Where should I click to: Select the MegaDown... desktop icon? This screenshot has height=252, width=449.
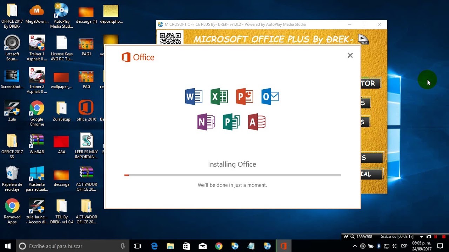tap(37, 14)
